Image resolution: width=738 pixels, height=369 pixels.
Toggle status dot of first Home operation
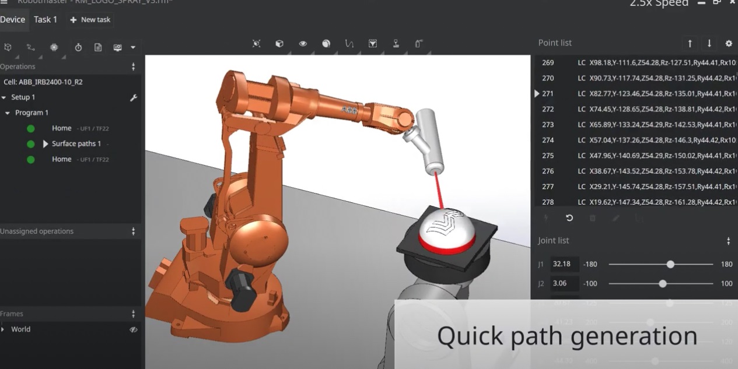pyautogui.click(x=30, y=128)
